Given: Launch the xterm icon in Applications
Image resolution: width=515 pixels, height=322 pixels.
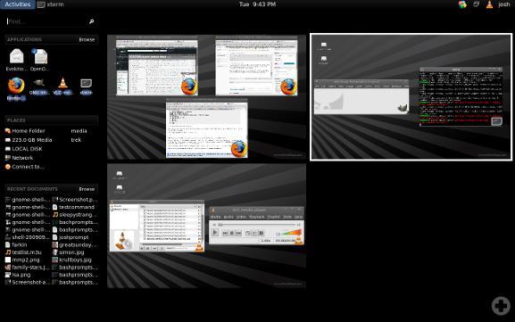Looking at the screenshot, I should pyautogui.click(x=86, y=83).
